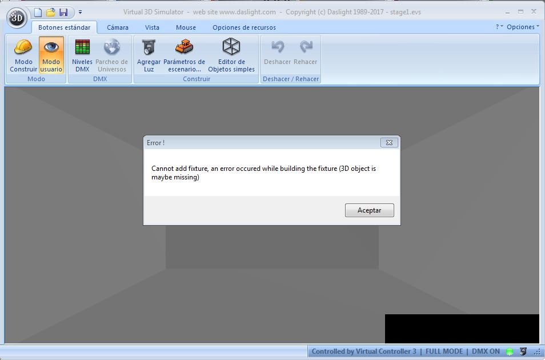The height and width of the screenshot is (360, 545).
Task: Click the moving light icon in status bar
Action: tap(523, 351)
